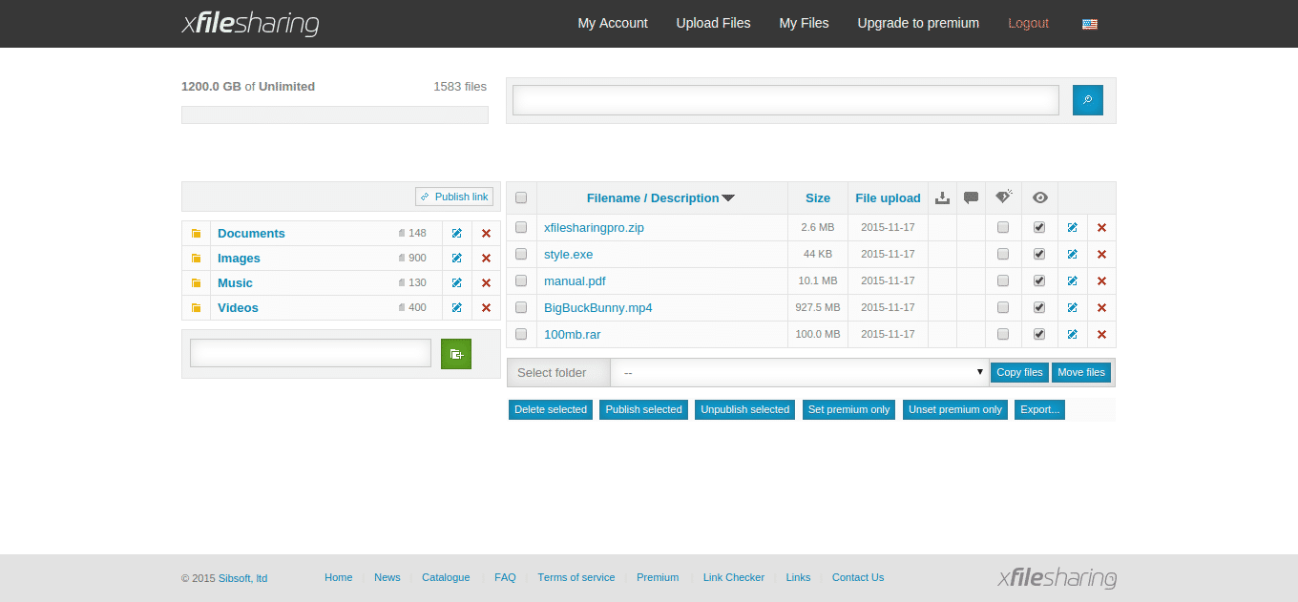
Task: Delete the Videos folder with red X
Action: pyautogui.click(x=486, y=308)
